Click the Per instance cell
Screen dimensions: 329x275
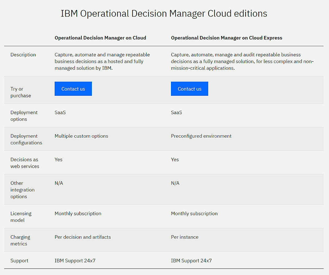tap(185, 237)
